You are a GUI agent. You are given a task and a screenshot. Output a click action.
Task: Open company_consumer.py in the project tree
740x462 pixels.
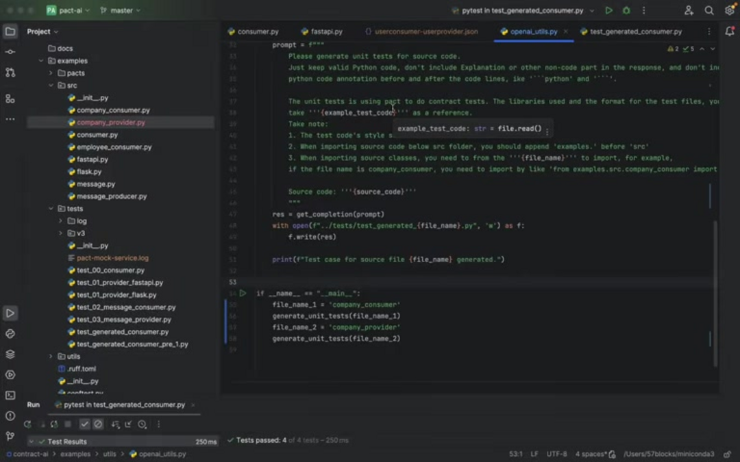tap(113, 110)
